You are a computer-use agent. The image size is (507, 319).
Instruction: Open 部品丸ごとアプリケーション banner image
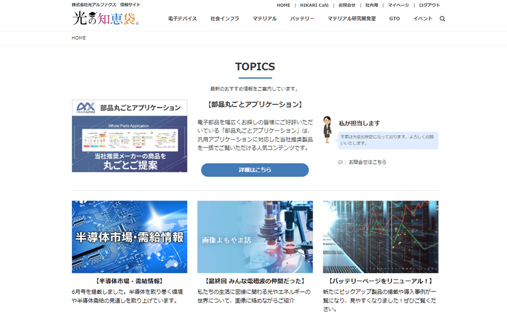tap(130, 136)
